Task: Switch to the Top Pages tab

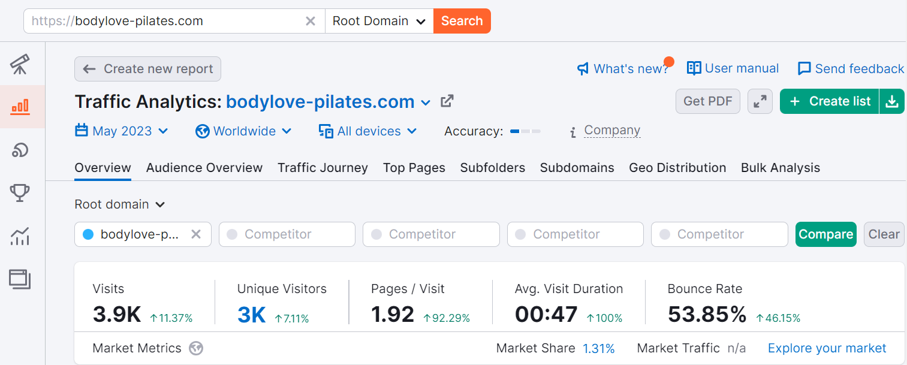Action: pos(414,168)
